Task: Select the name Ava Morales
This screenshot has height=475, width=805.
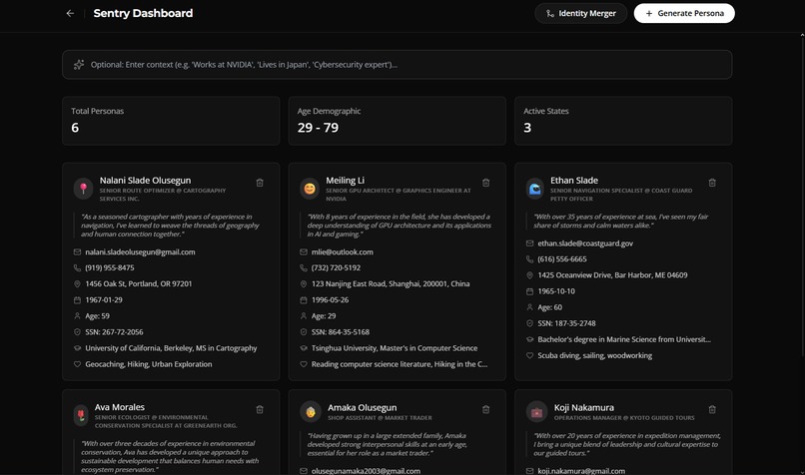Action: 120,407
